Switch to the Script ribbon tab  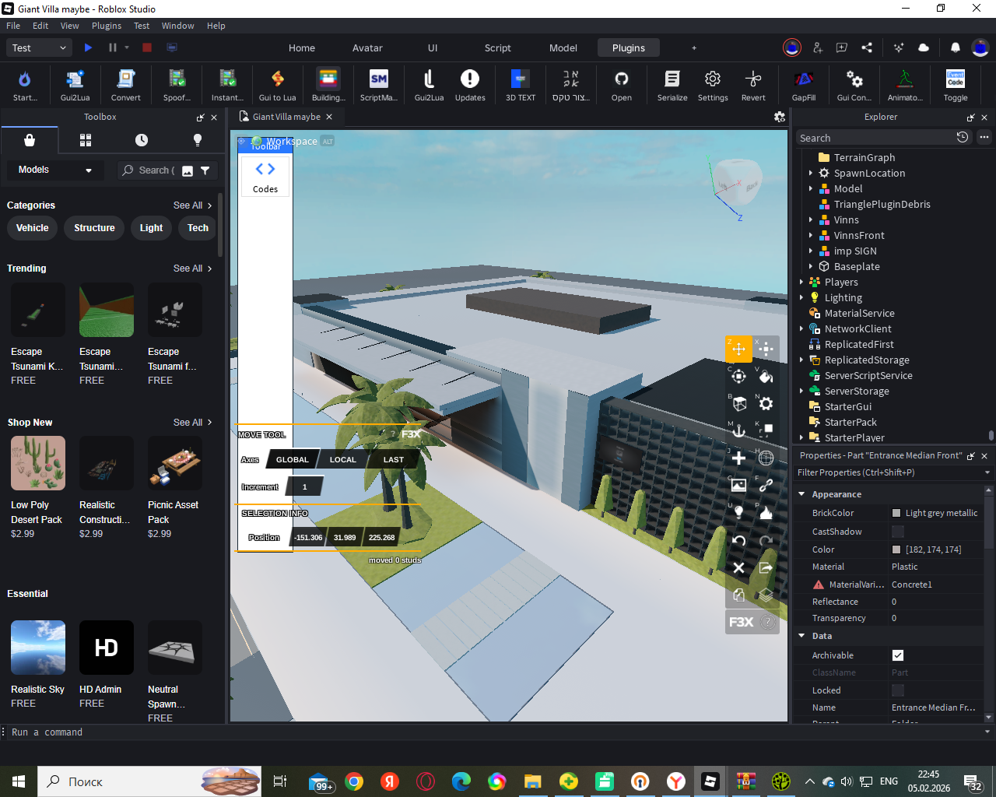point(498,47)
